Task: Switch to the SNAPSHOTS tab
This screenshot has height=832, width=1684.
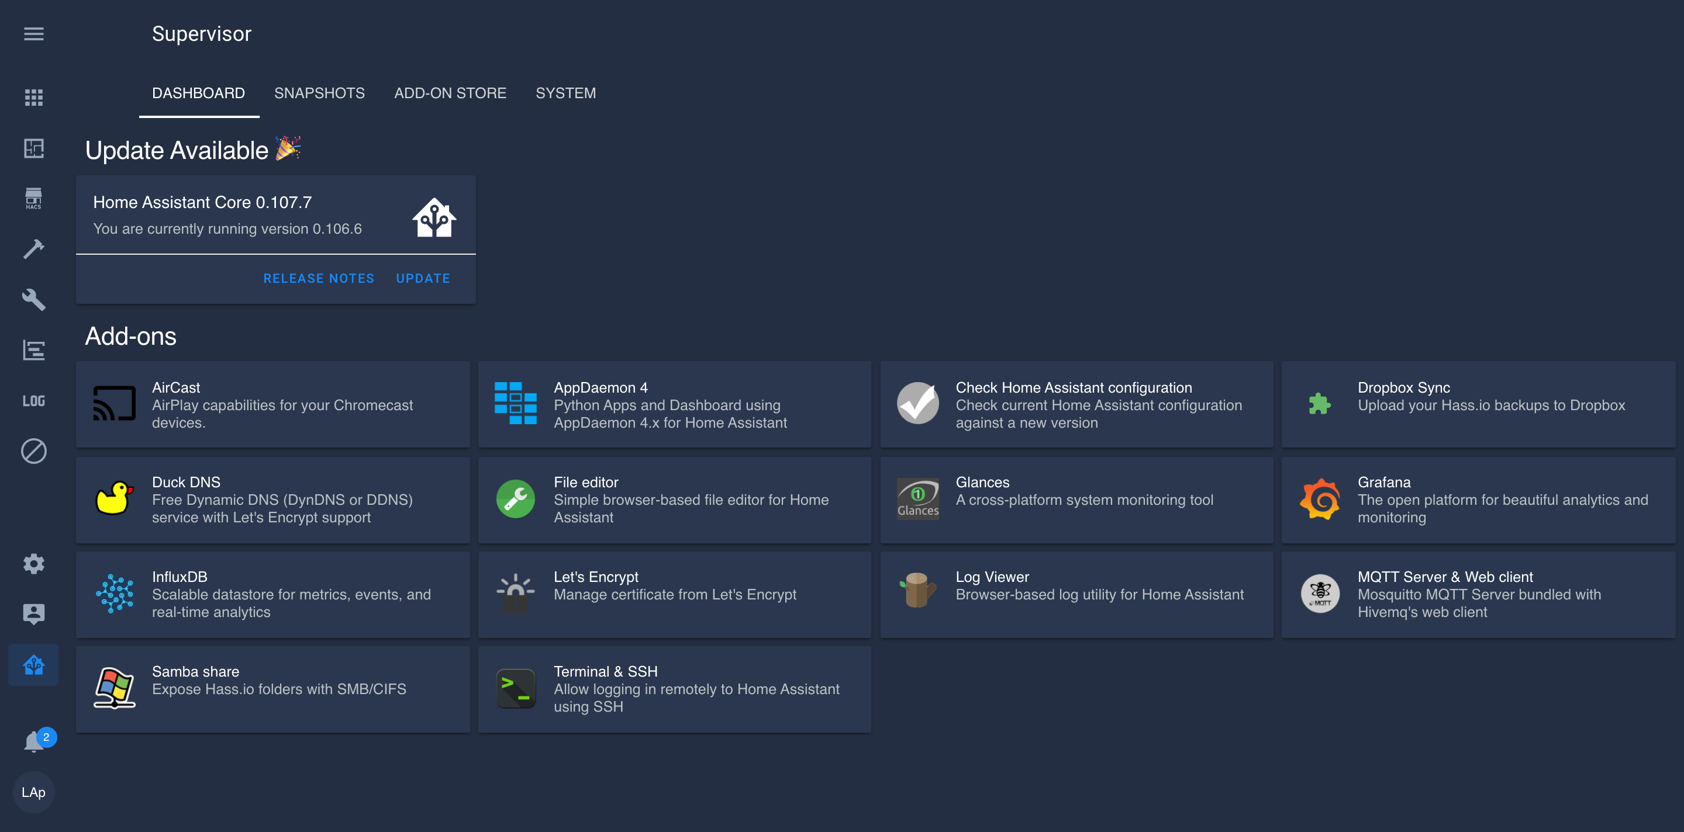Action: click(x=320, y=93)
